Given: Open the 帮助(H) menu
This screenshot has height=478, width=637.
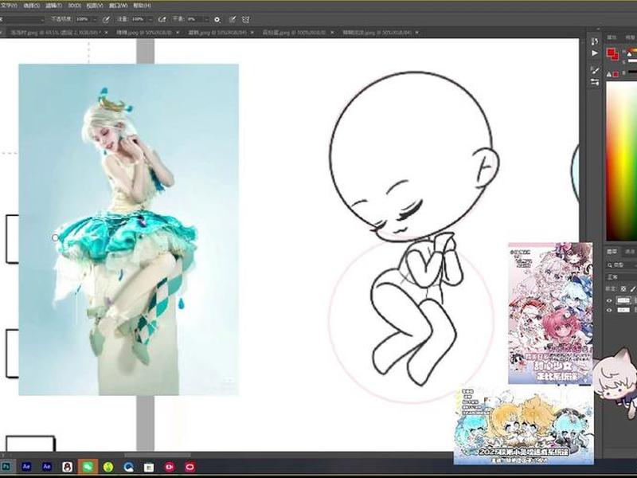Looking at the screenshot, I should pyautogui.click(x=142, y=6).
